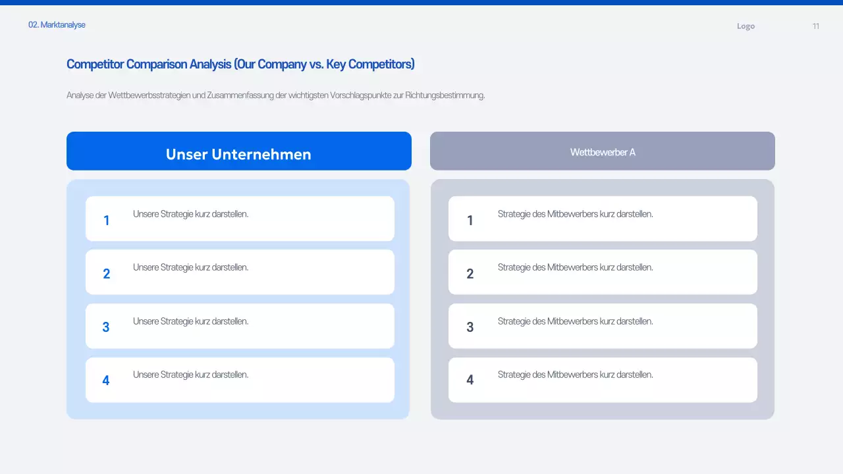Click the Logo placeholder in the header

[746, 26]
